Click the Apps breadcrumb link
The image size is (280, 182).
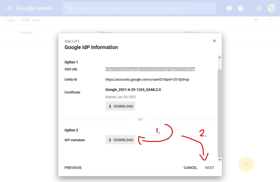(11, 20)
